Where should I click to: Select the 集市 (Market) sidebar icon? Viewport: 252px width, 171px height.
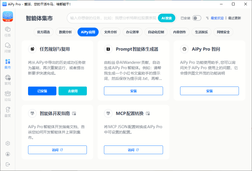[x=8, y=64]
